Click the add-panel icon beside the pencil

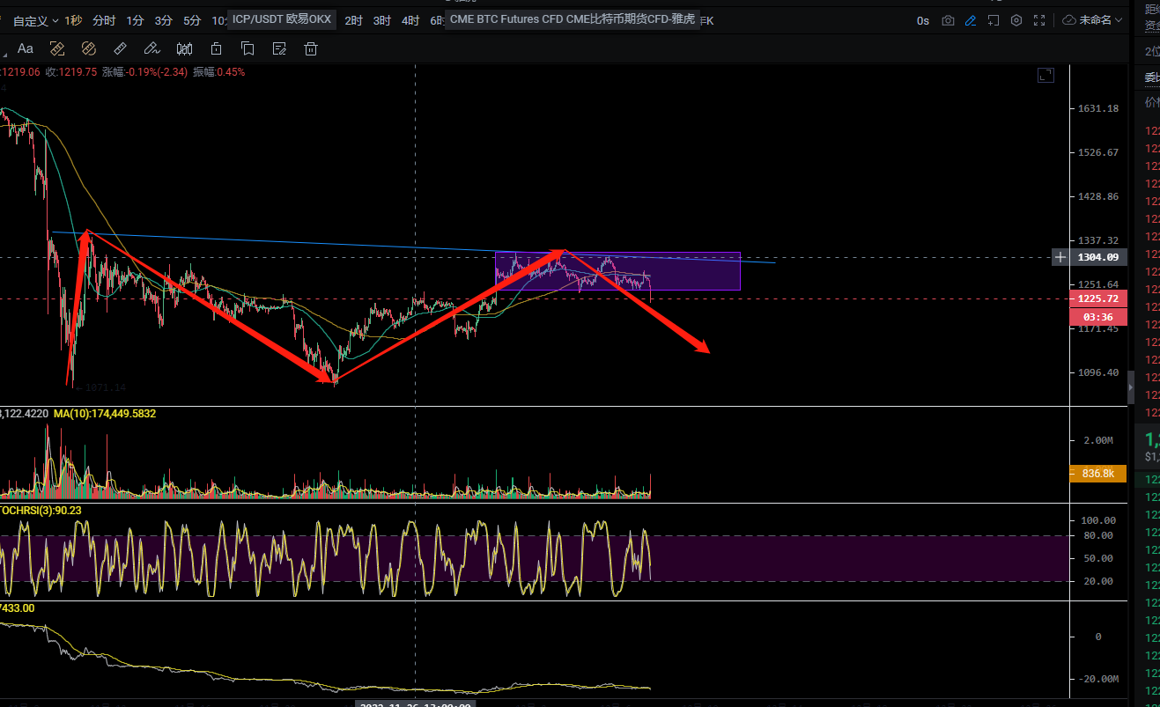click(994, 20)
